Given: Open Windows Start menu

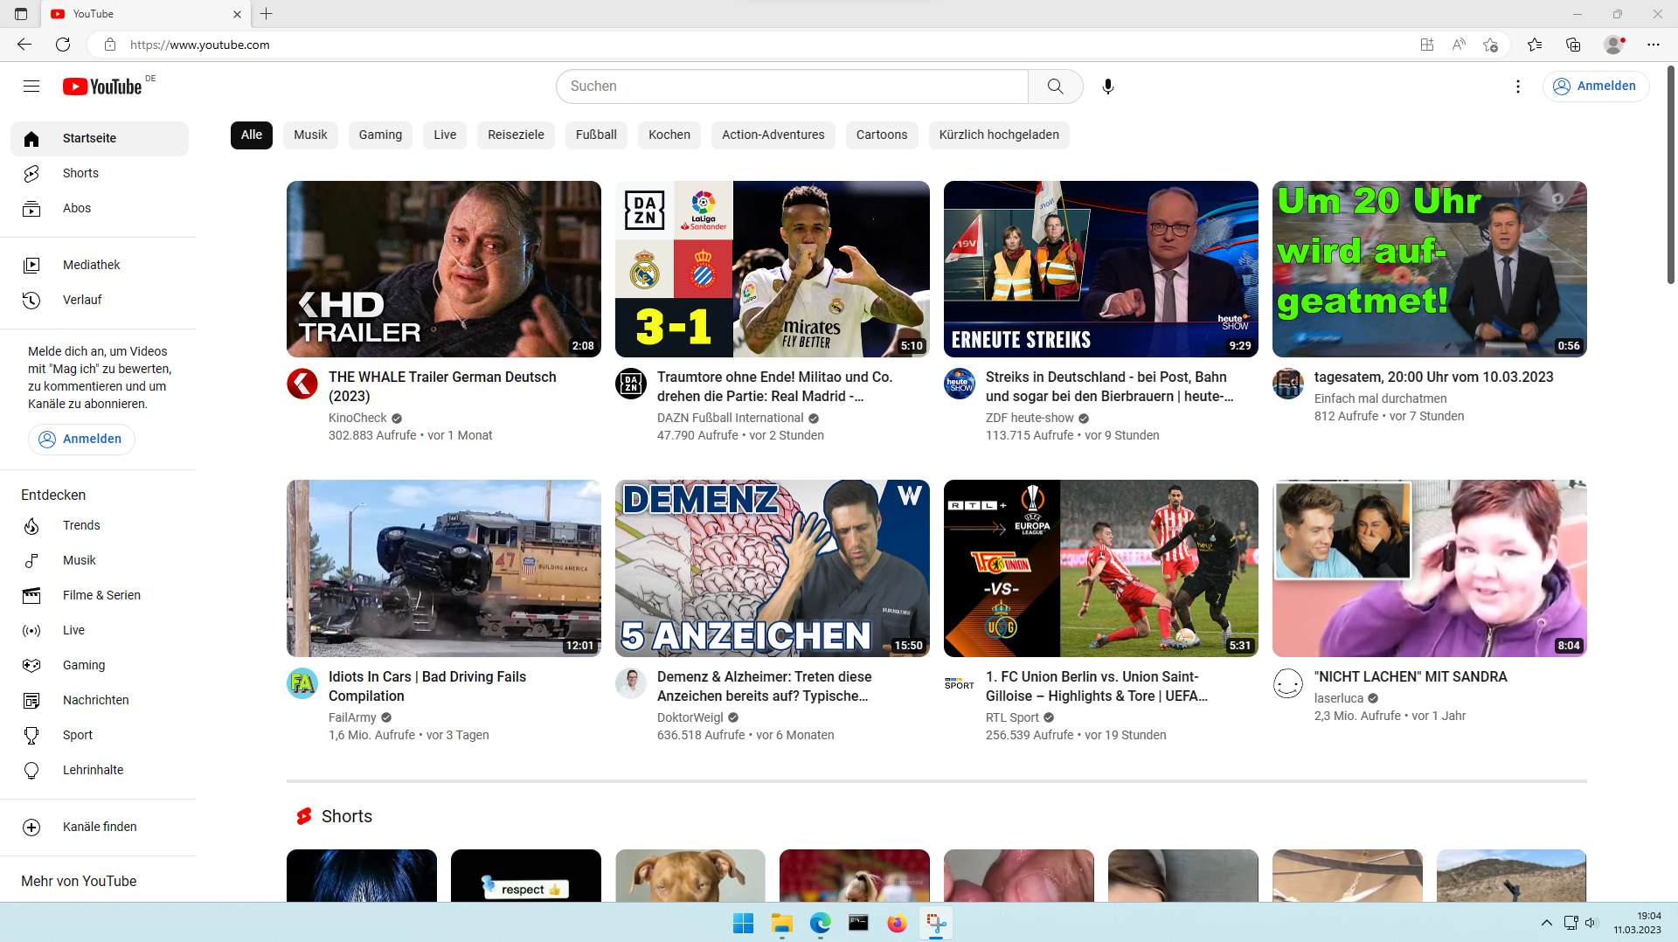Looking at the screenshot, I should [x=744, y=923].
